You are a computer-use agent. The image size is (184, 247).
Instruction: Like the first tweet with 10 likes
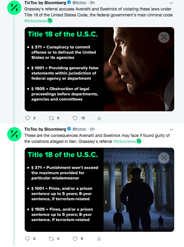click(75, 118)
